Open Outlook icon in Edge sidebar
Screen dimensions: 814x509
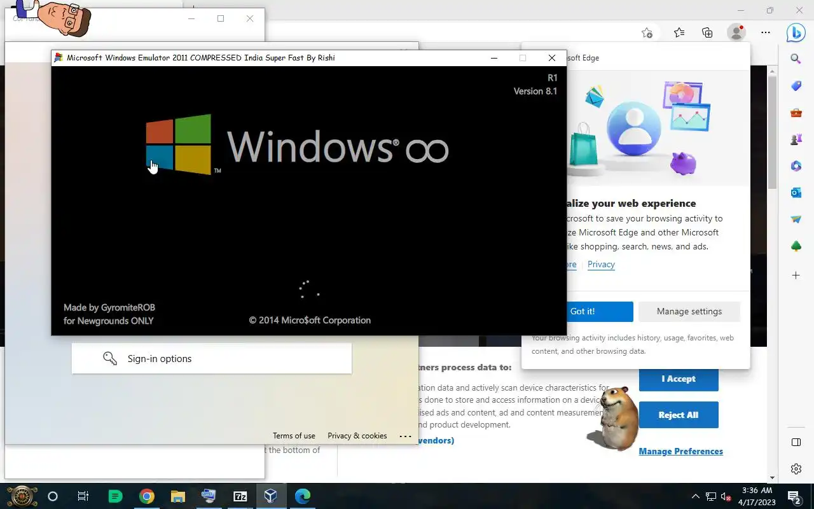(x=796, y=193)
